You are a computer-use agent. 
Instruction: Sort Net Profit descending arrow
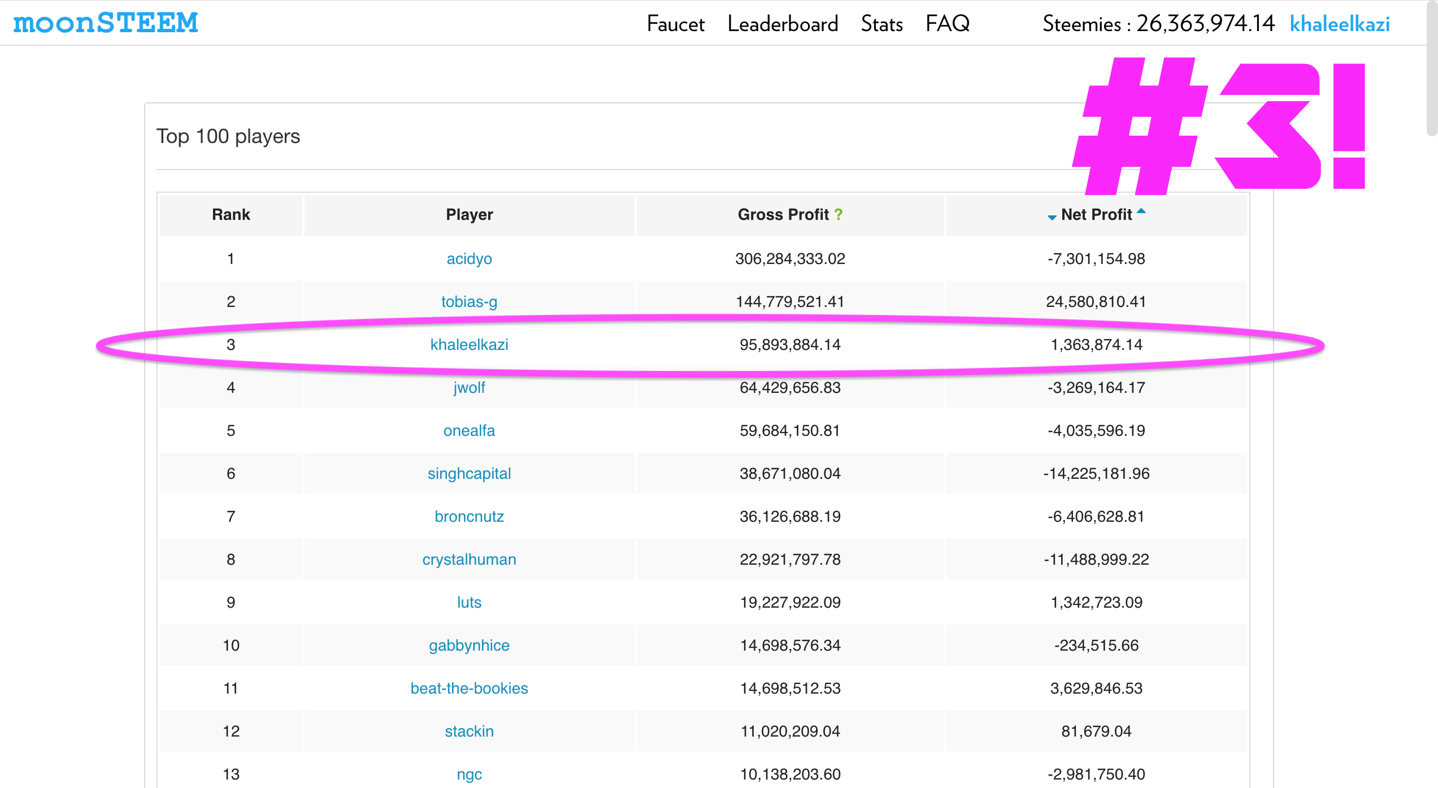coord(1052,218)
